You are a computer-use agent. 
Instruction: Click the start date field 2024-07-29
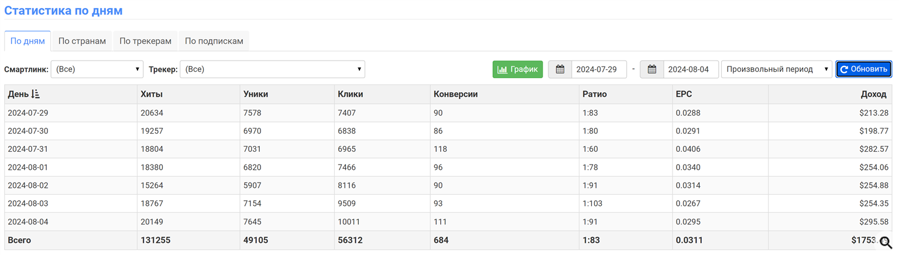(598, 69)
